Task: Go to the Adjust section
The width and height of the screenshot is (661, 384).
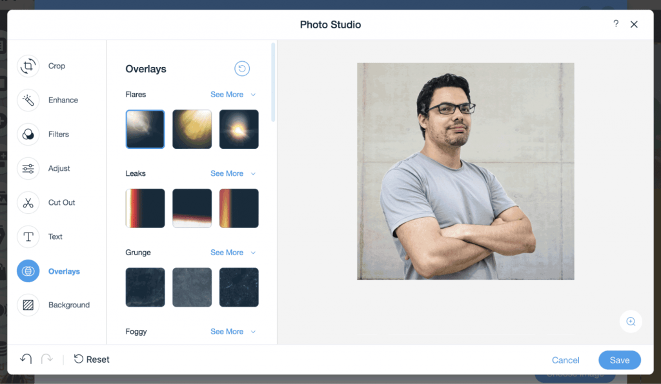Action: 59,168
